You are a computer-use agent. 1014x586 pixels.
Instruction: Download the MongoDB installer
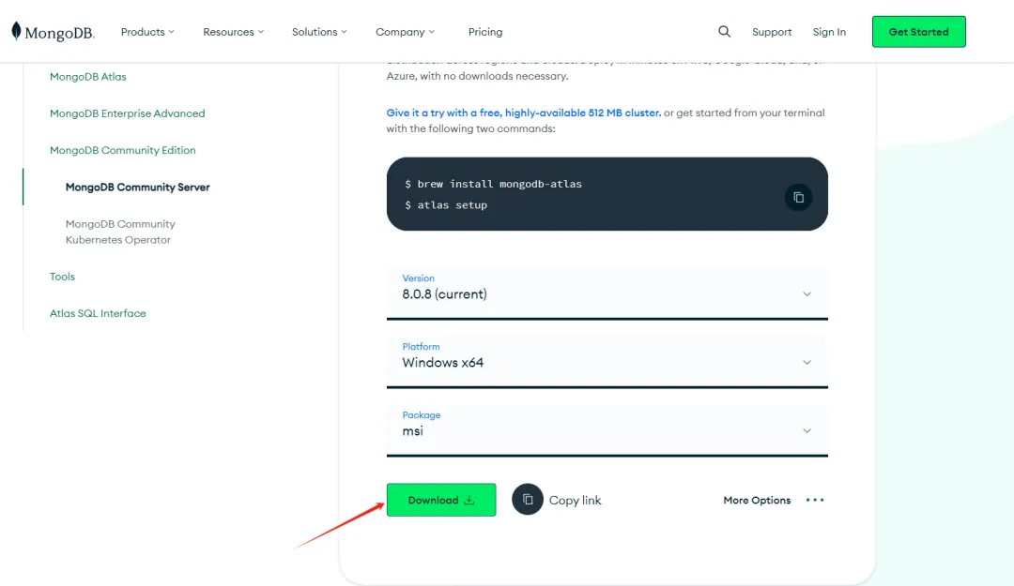click(x=441, y=500)
